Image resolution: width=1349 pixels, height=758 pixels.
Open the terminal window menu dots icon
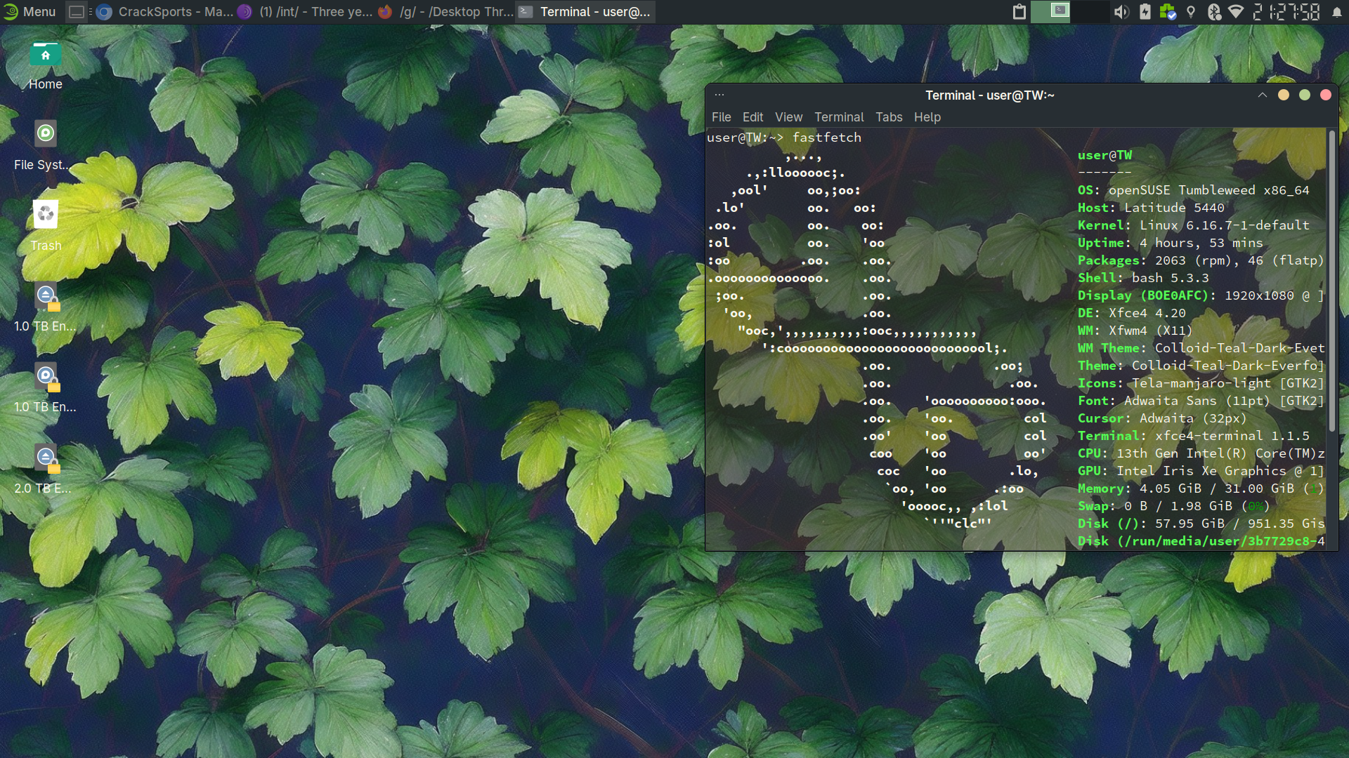point(719,95)
